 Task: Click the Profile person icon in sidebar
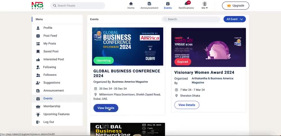tap(38, 28)
